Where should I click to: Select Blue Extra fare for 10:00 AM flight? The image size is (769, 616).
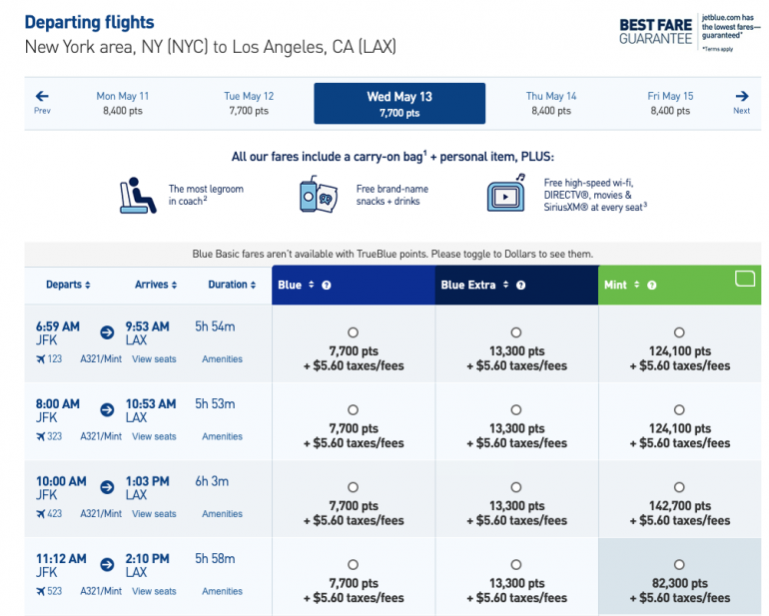pyautogui.click(x=515, y=487)
